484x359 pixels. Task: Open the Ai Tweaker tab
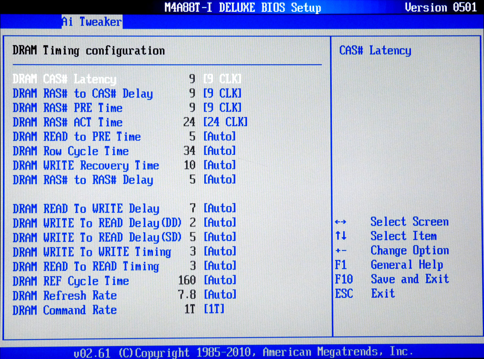point(92,22)
